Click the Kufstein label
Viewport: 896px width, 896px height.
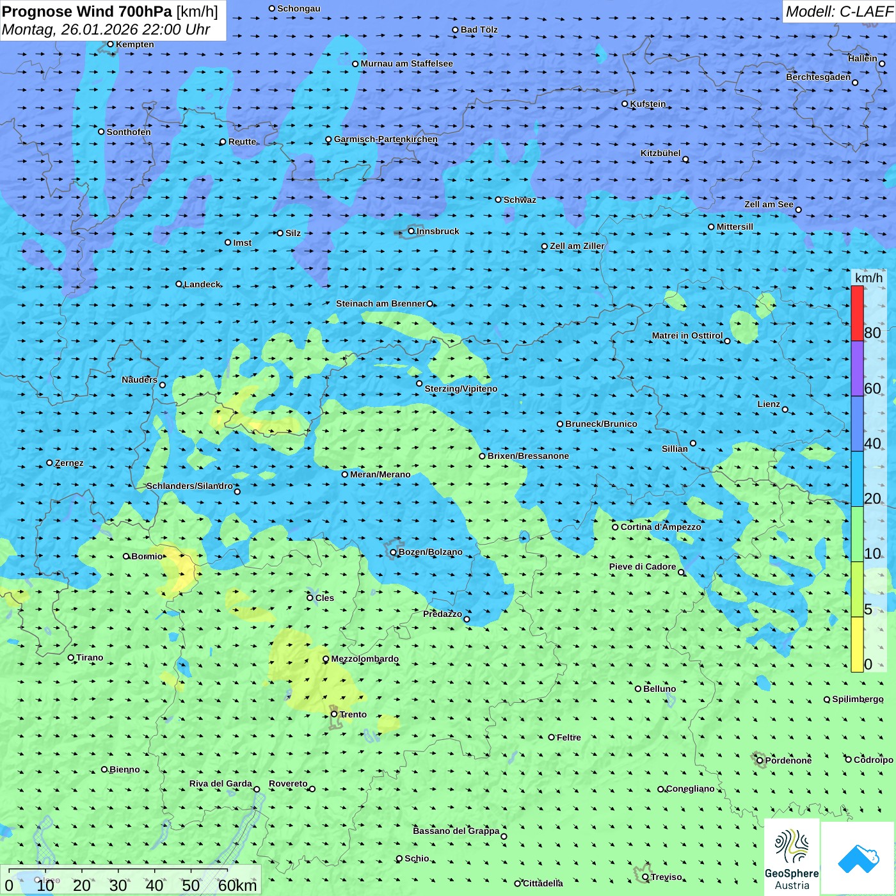pos(648,104)
